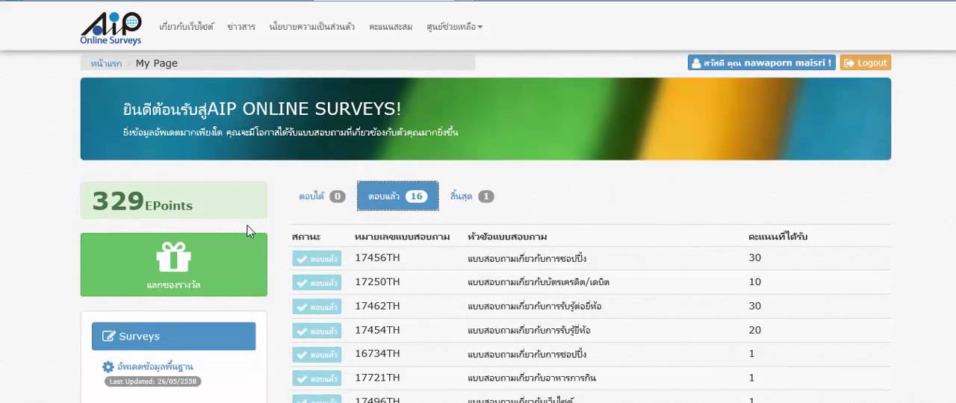956x403 pixels.
Task: Click survey number 17721TH
Action: [x=377, y=378]
